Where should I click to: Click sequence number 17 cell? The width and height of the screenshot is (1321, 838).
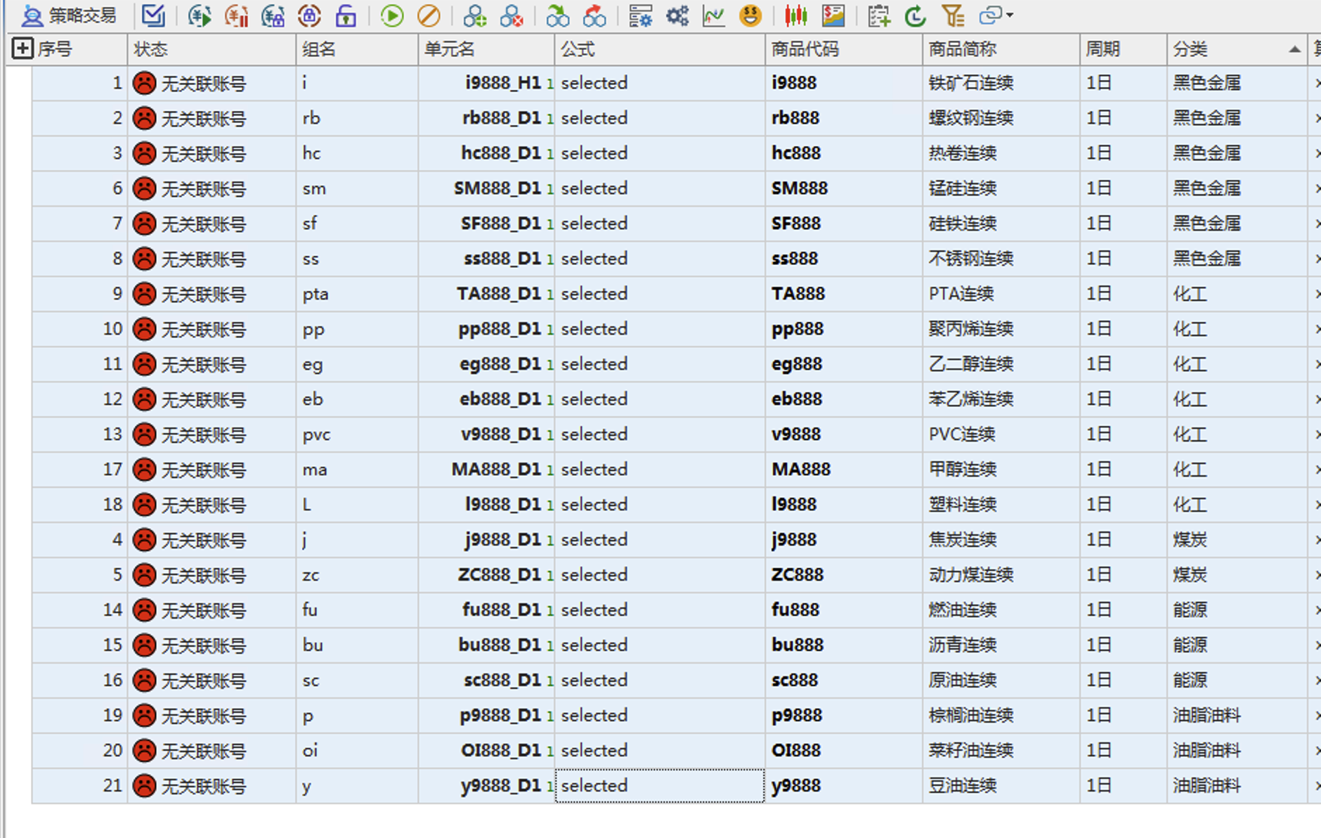tap(79, 470)
